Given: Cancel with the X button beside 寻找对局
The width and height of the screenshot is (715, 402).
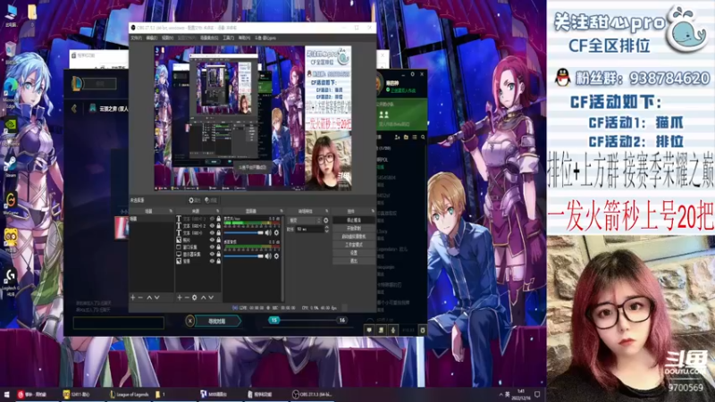Looking at the screenshot, I should coord(190,321).
